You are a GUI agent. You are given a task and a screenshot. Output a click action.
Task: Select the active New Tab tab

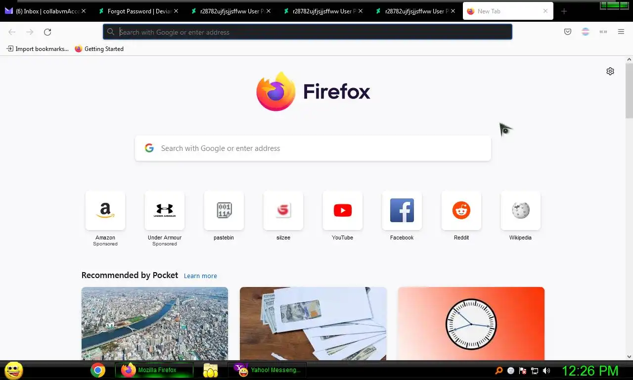(508, 11)
